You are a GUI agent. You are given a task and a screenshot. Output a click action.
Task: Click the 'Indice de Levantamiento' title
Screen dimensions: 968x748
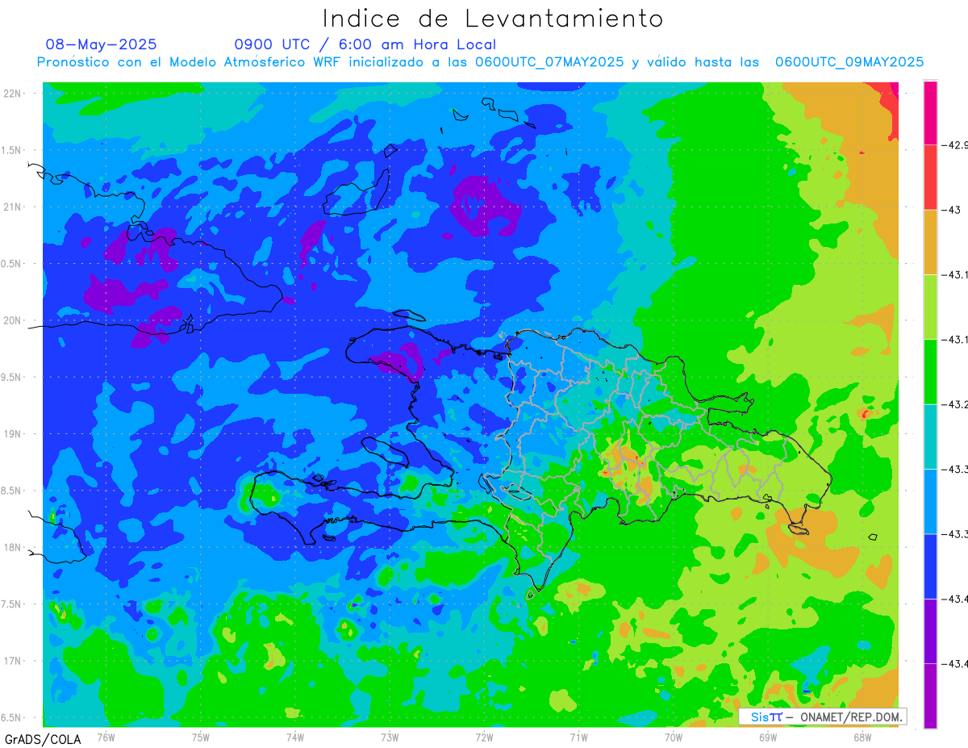pos(493,18)
